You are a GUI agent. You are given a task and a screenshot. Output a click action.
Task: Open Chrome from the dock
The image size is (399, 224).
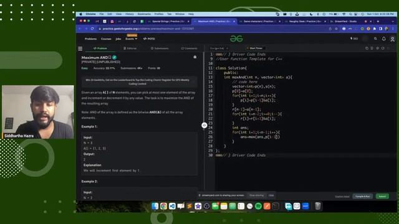coord(163,206)
